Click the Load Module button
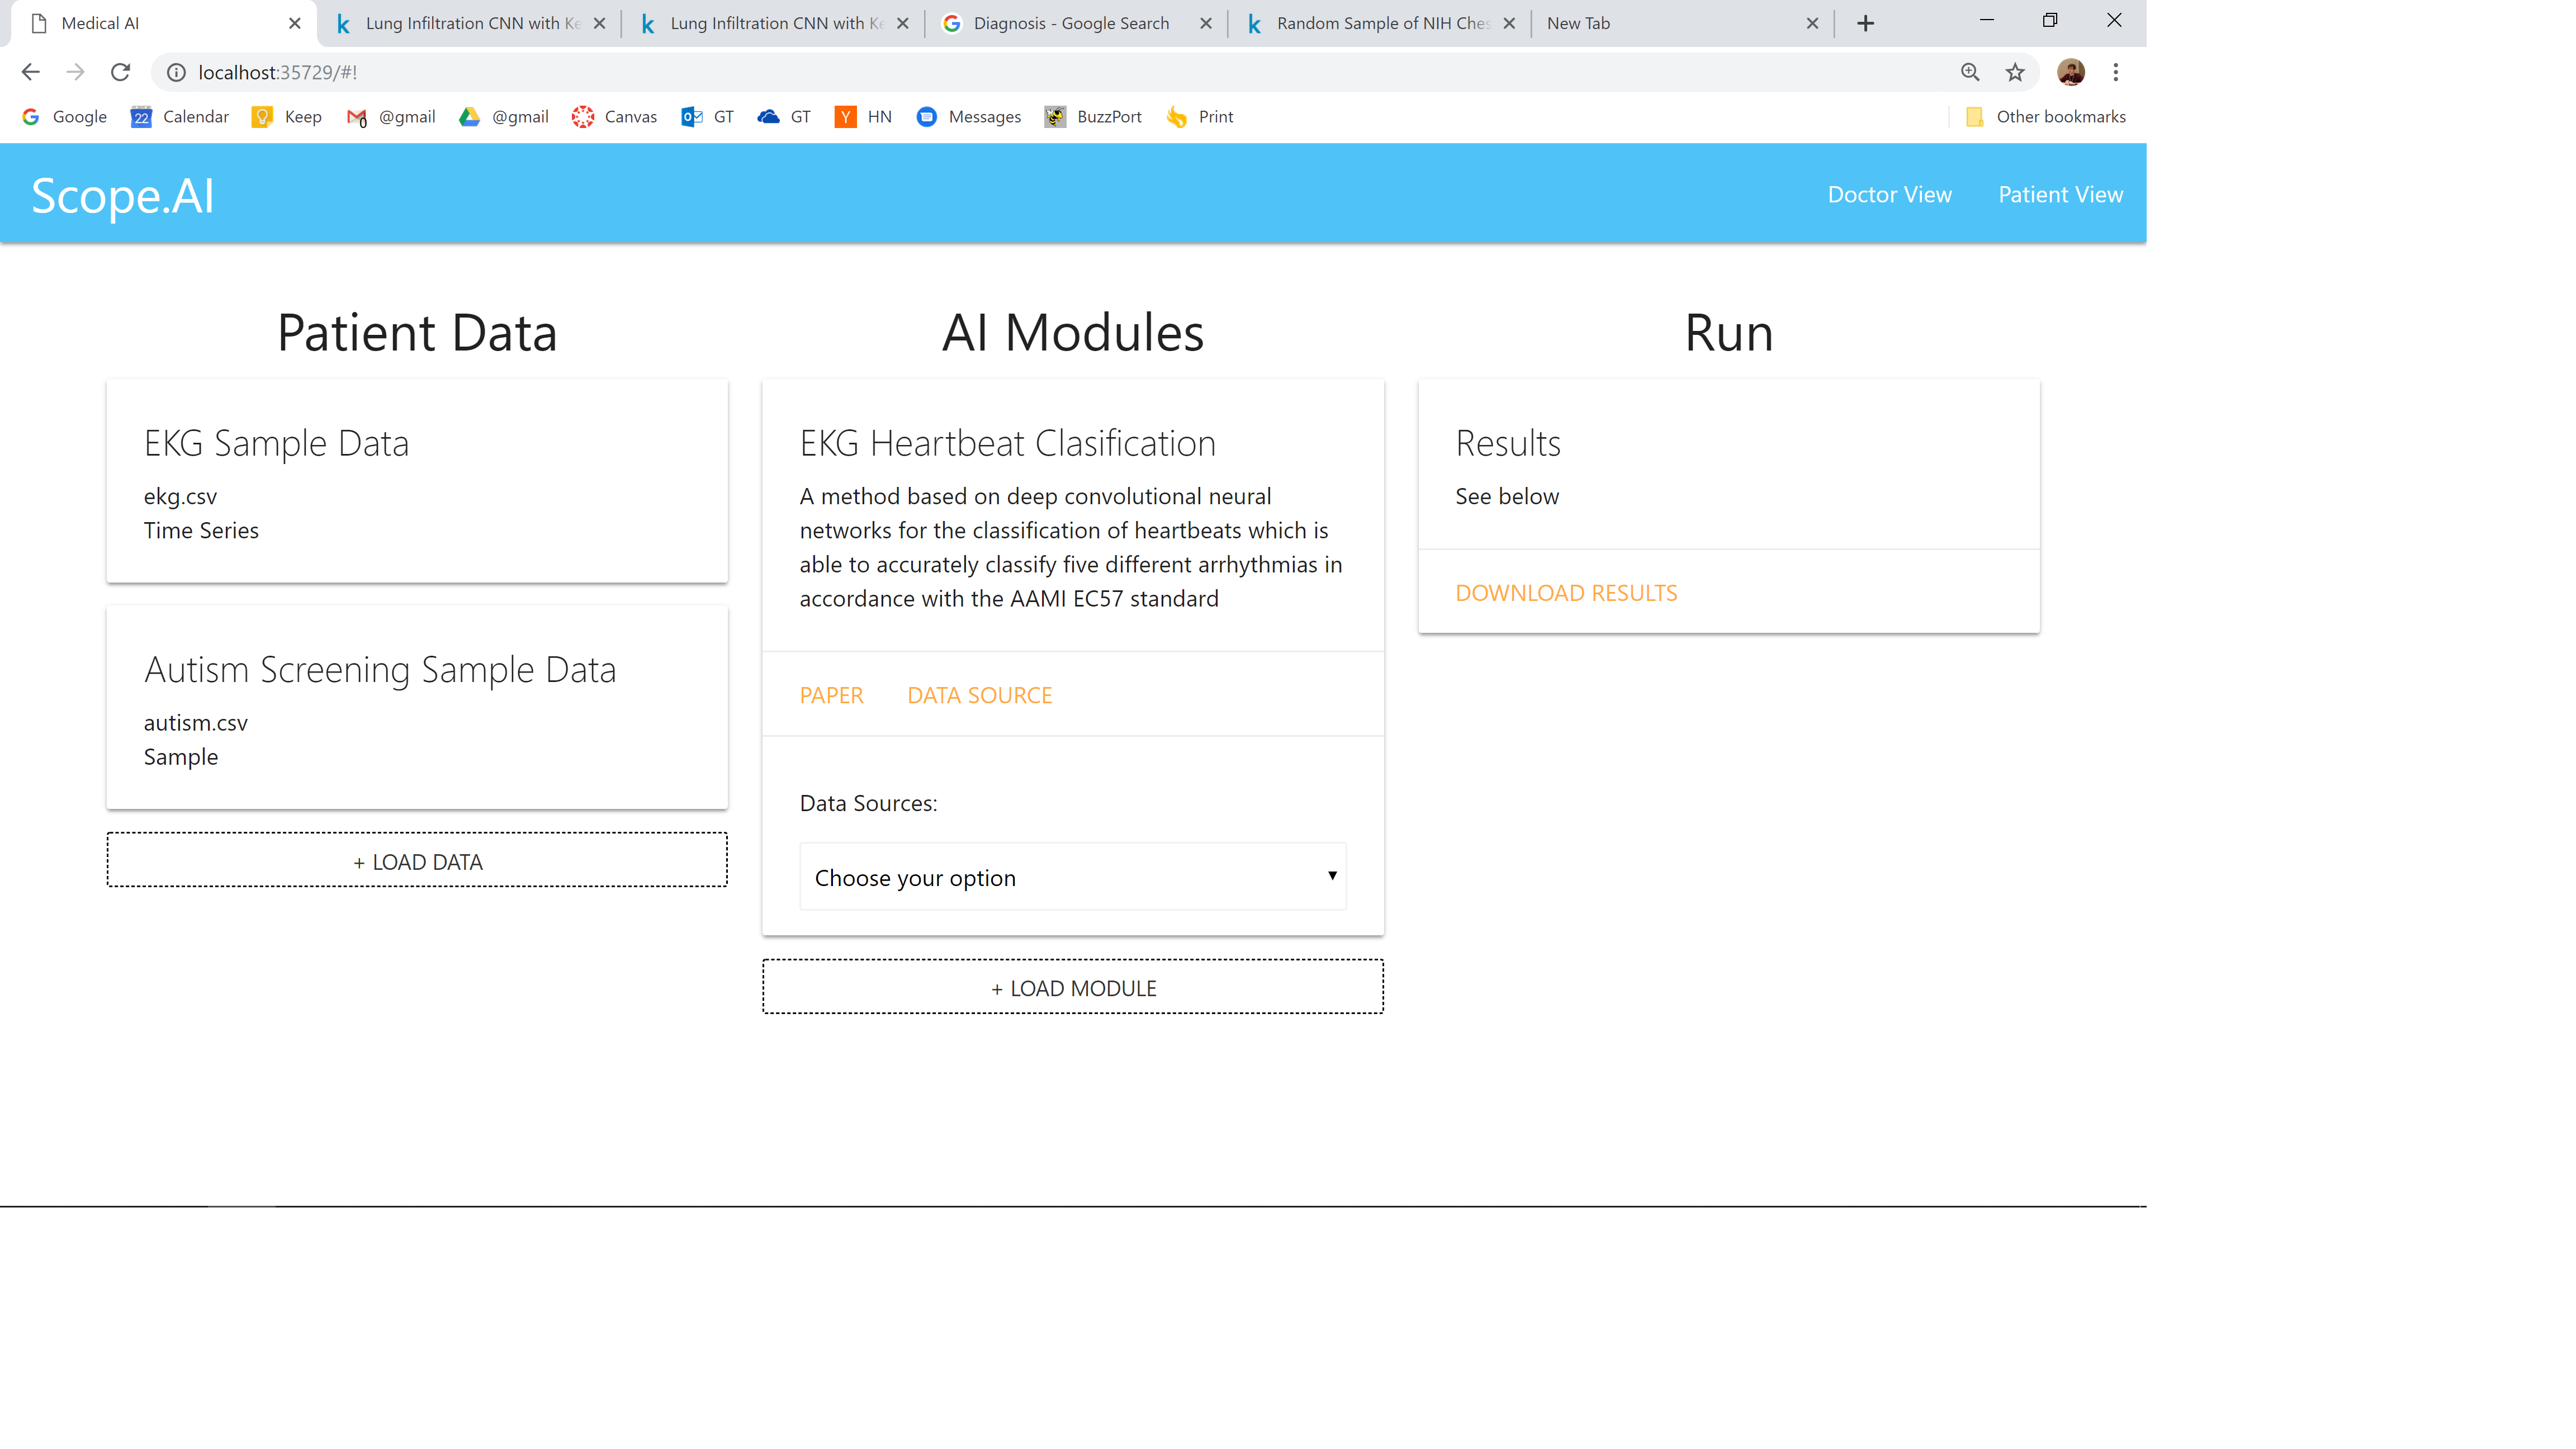The height and width of the screenshot is (1449, 2576). 1072,987
